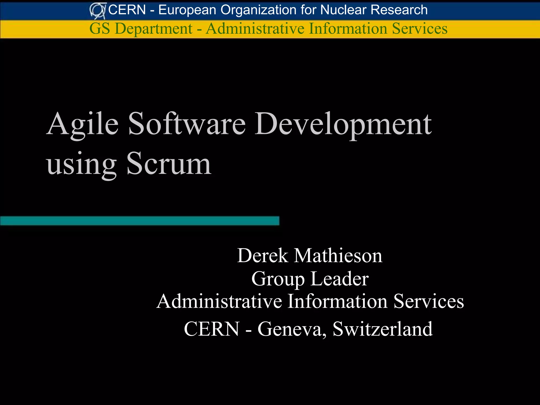Click the teal horizontal divider bar
The height and width of the screenshot is (405, 540).
point(139,221)
